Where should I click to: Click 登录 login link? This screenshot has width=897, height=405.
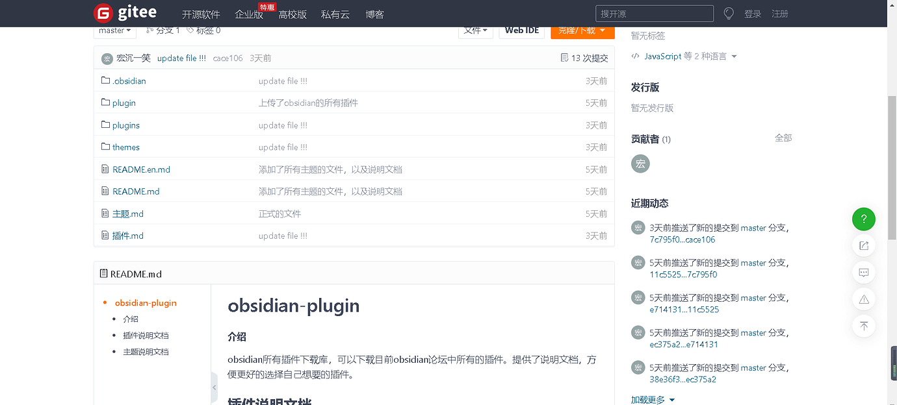tap(753, 14)
